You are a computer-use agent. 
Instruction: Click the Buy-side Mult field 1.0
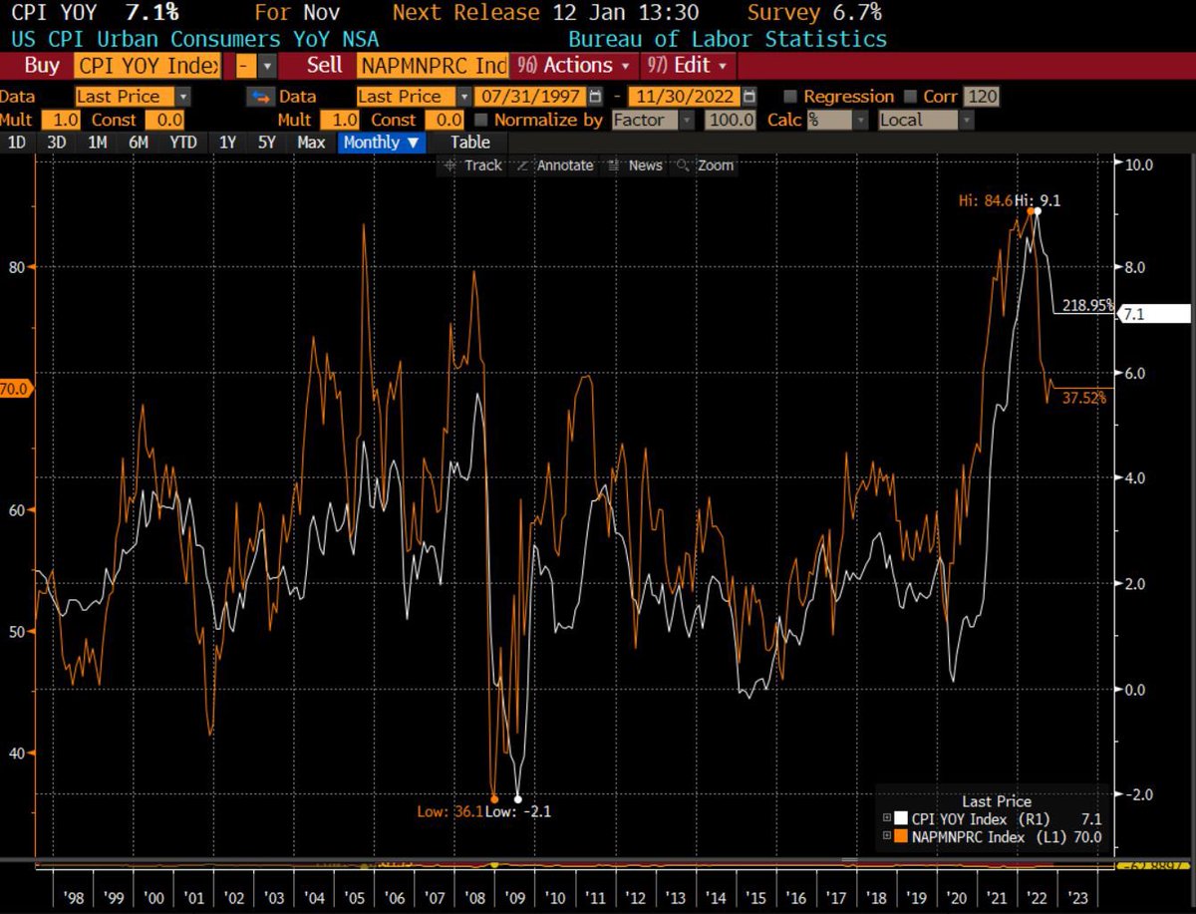[x=60, y=120]
